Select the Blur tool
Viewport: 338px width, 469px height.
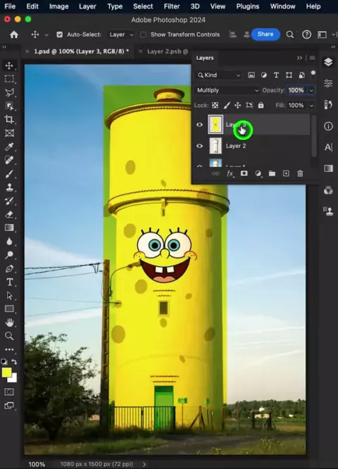click(9, 242)
